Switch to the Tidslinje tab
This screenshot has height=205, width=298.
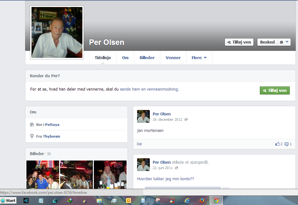tap(103, 58)
